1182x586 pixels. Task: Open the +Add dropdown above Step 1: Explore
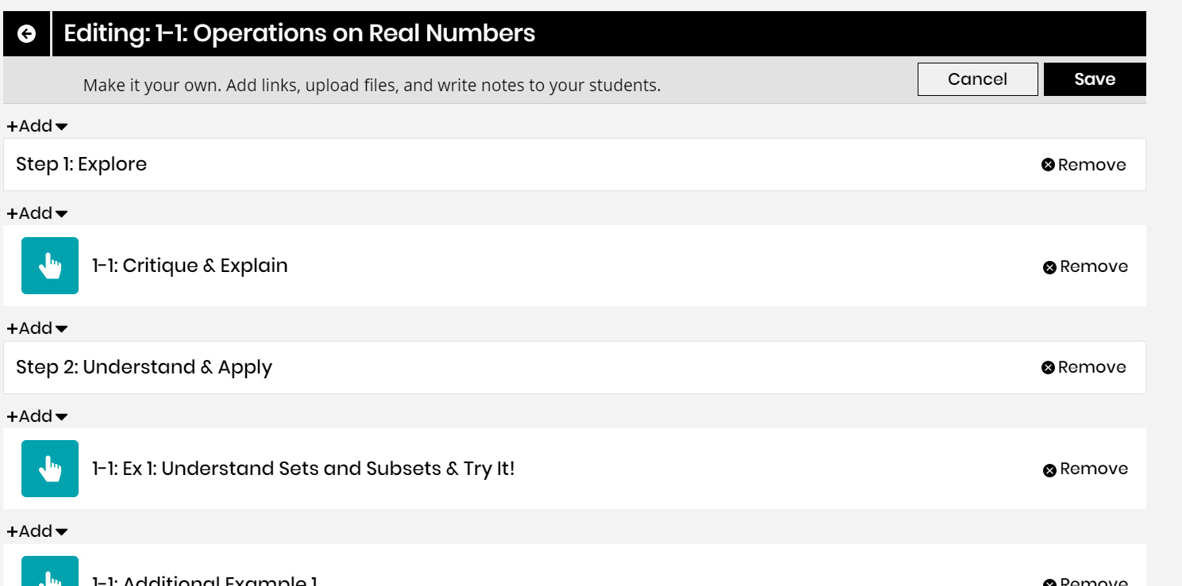point(37,126)
